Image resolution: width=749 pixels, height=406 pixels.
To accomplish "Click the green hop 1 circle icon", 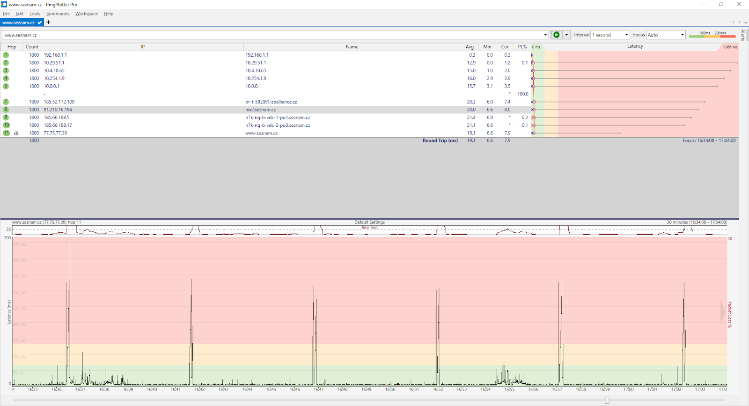I will tap(6, 55).
